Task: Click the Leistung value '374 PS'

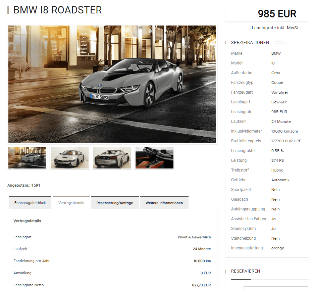Action: point(277,160)
